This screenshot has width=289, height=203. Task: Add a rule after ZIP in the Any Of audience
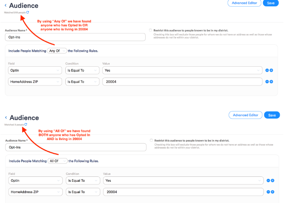(x=271, y=82)
